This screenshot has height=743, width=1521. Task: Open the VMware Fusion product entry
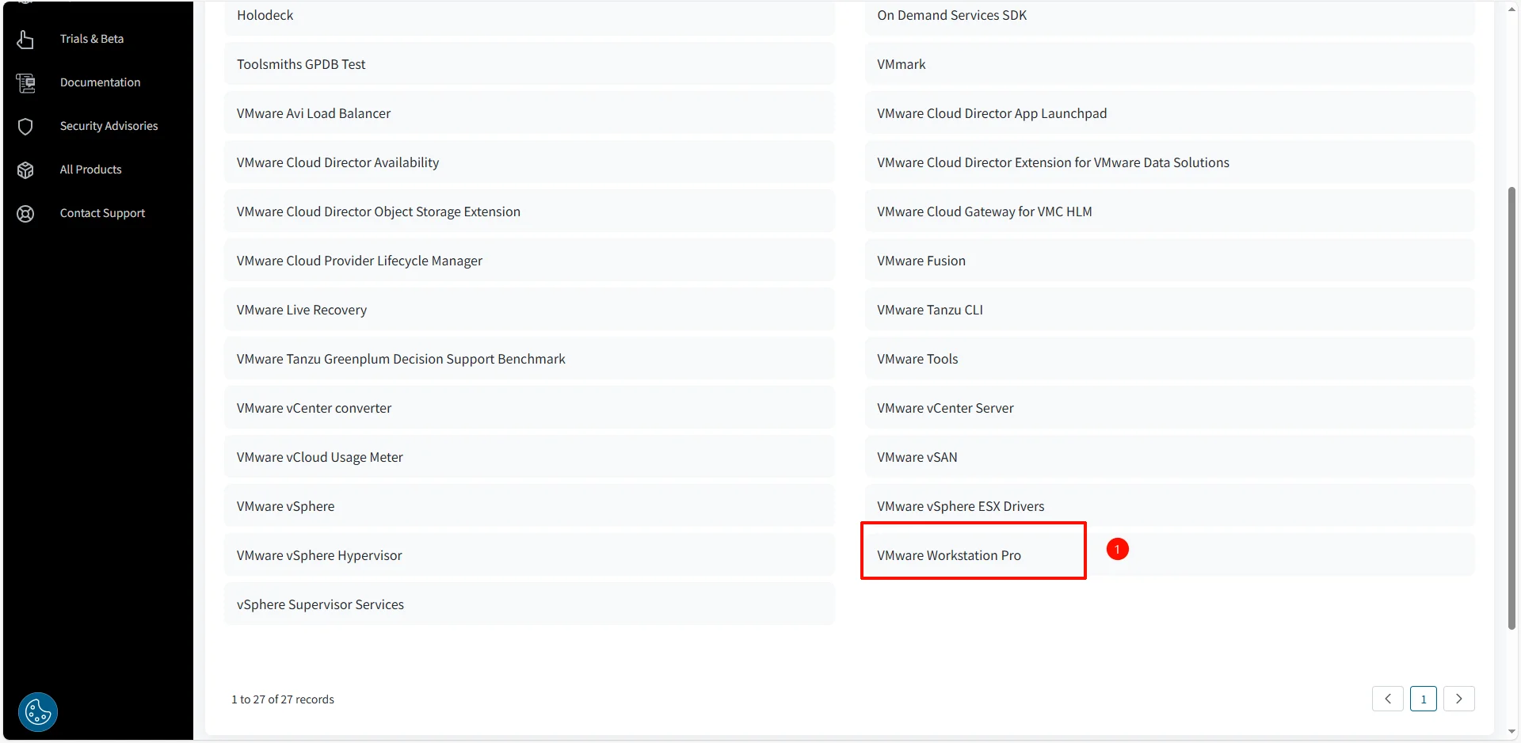pos(921,261)
